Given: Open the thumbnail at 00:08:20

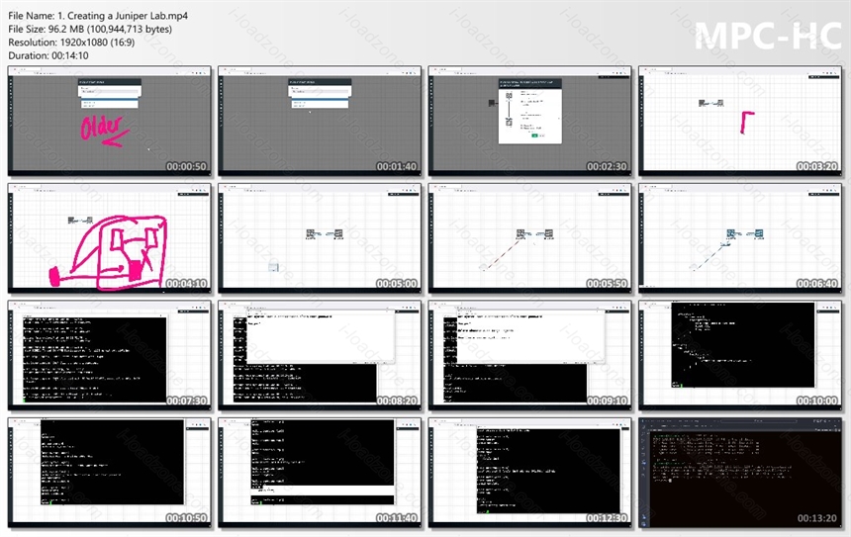Looking at the screenshot, I should click(320, 355).
